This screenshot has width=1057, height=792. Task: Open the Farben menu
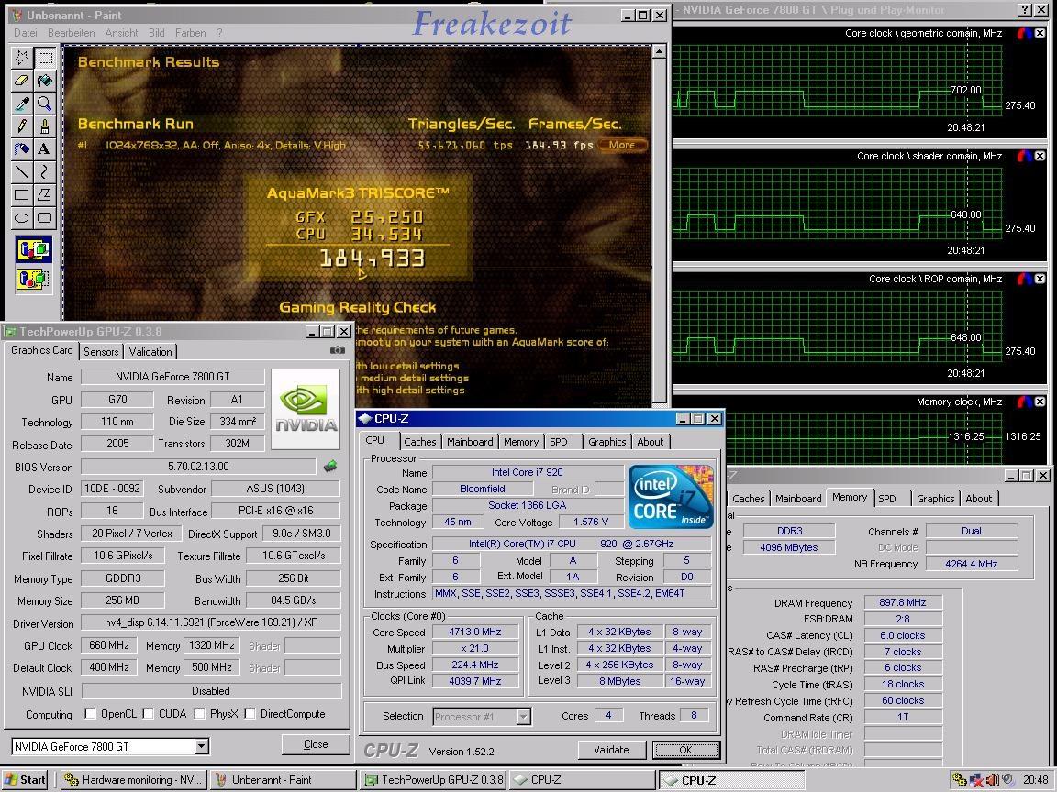tap(191, 33)
